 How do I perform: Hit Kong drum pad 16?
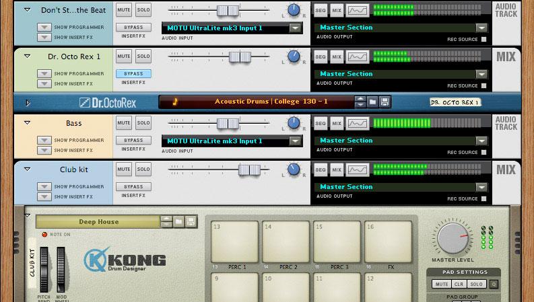point(388,242)
